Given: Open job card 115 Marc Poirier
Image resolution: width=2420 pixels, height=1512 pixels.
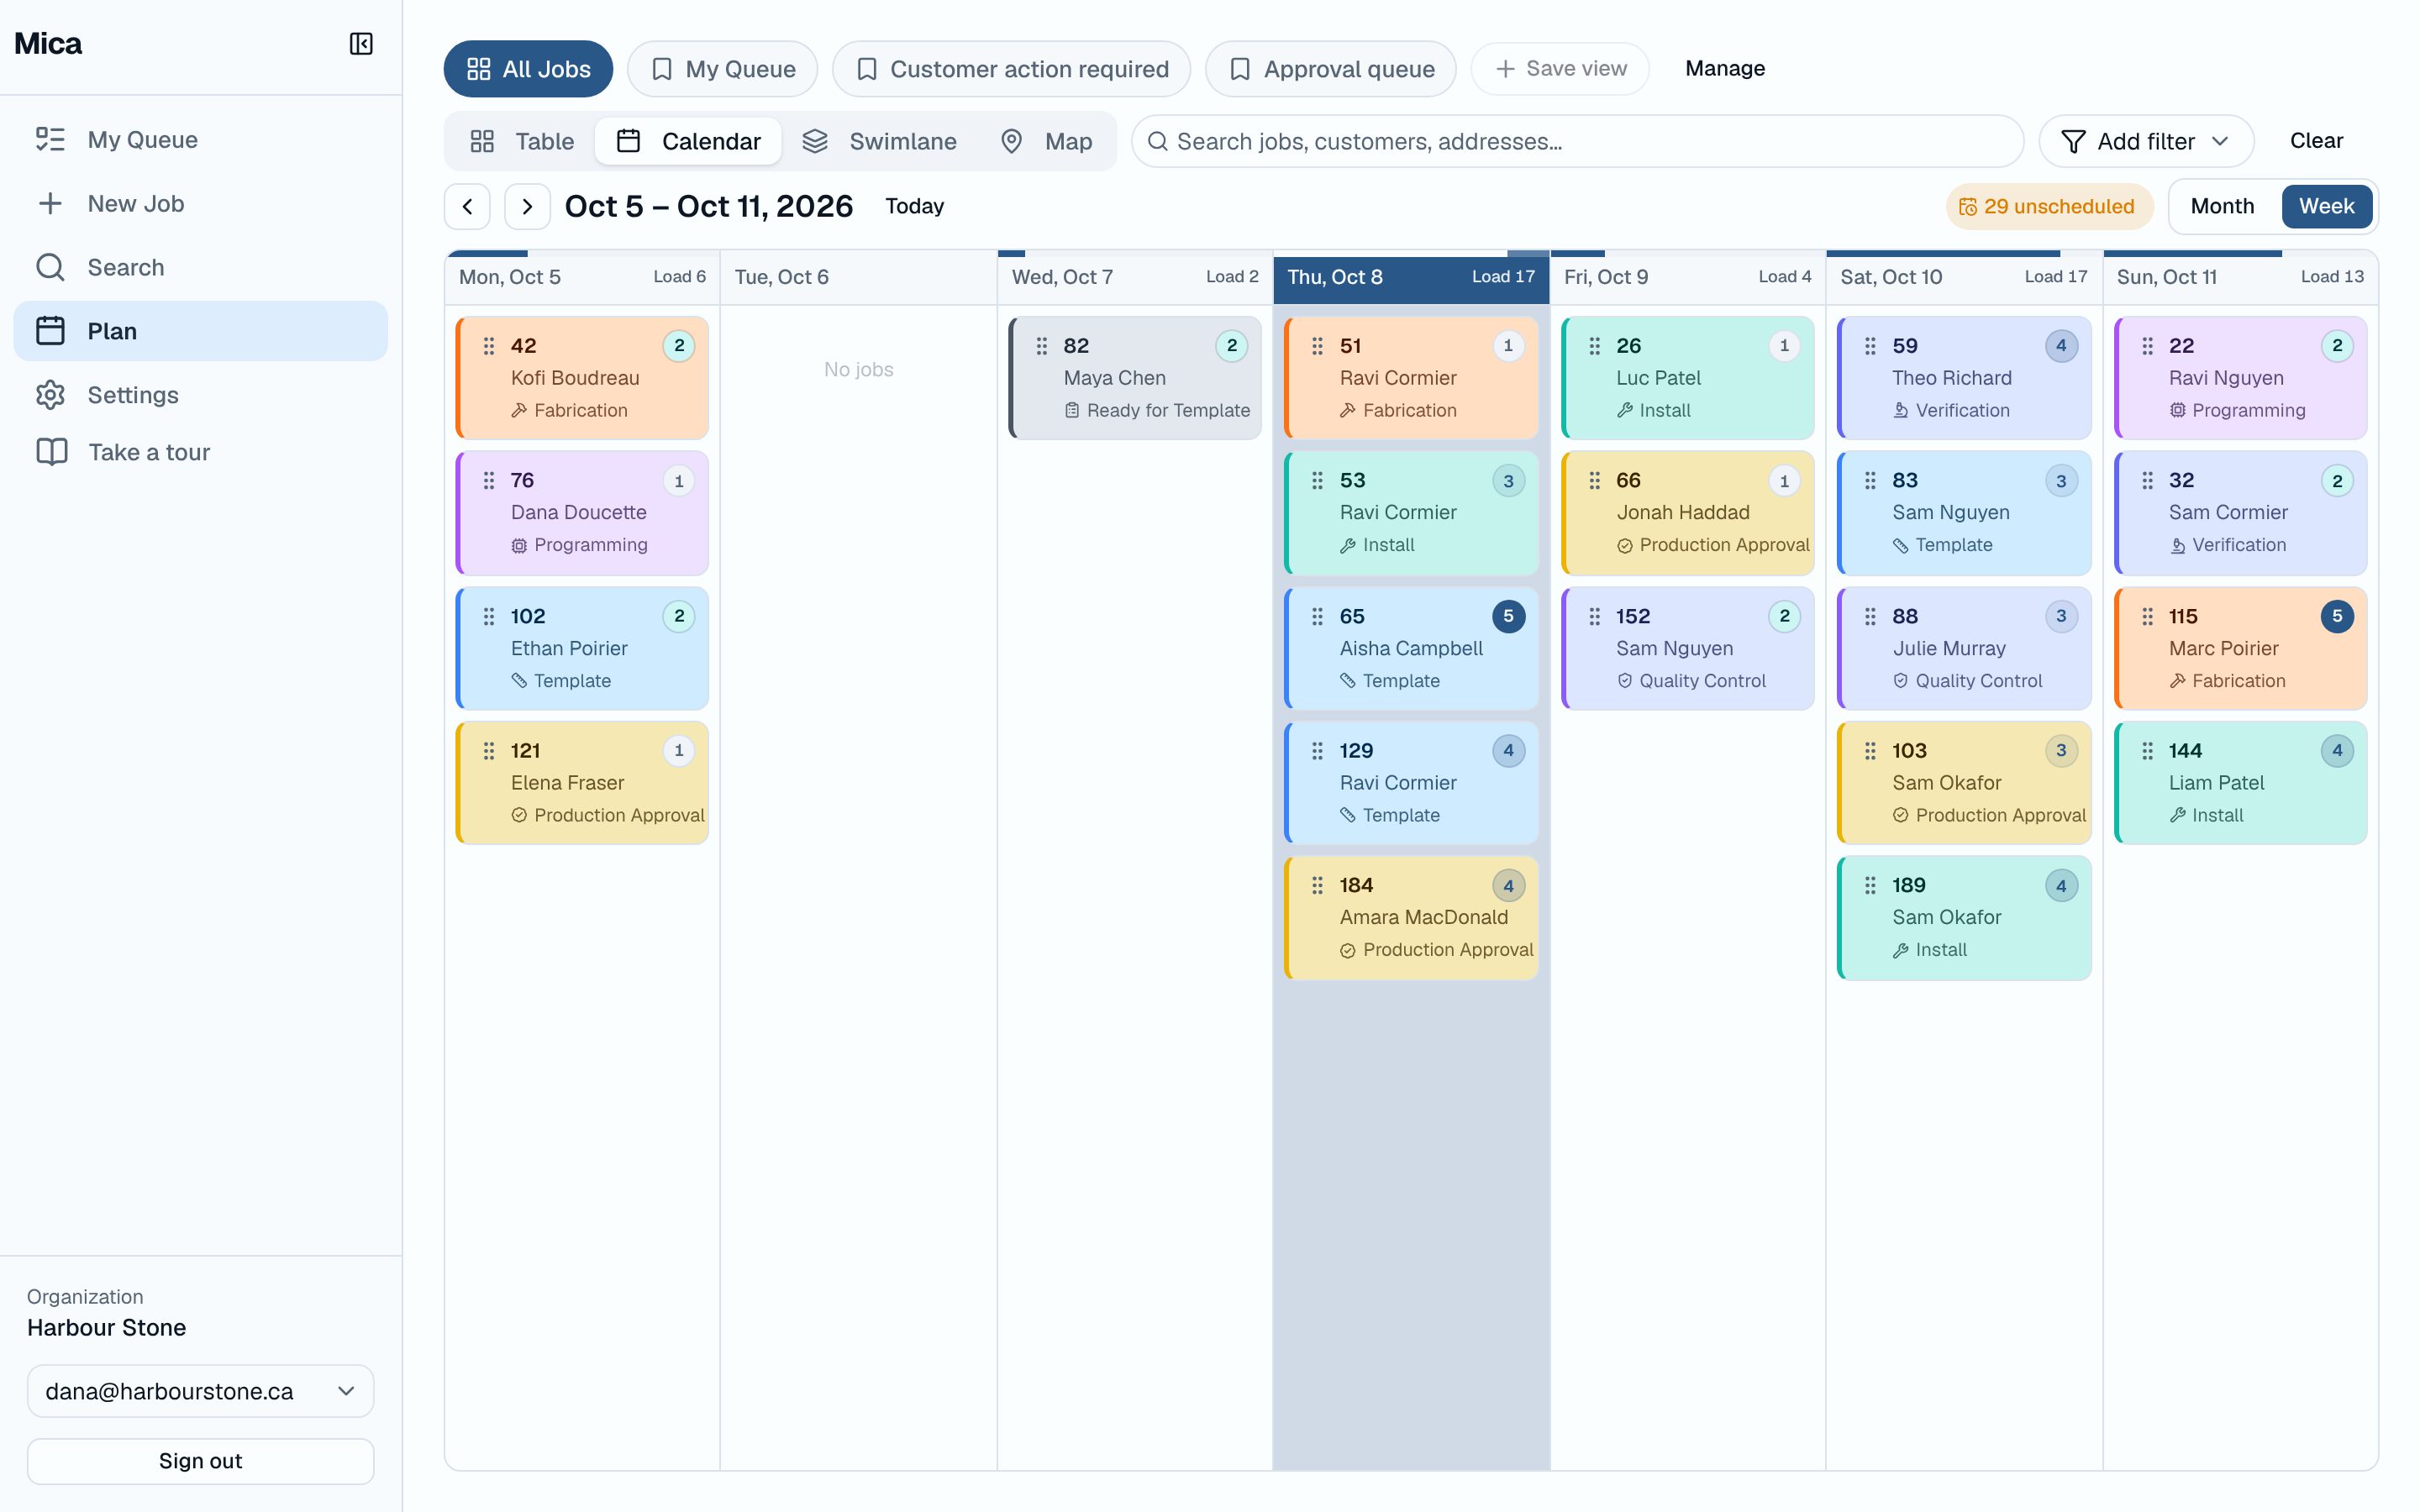Looking at the screenshot, I should coord(2240,648).
